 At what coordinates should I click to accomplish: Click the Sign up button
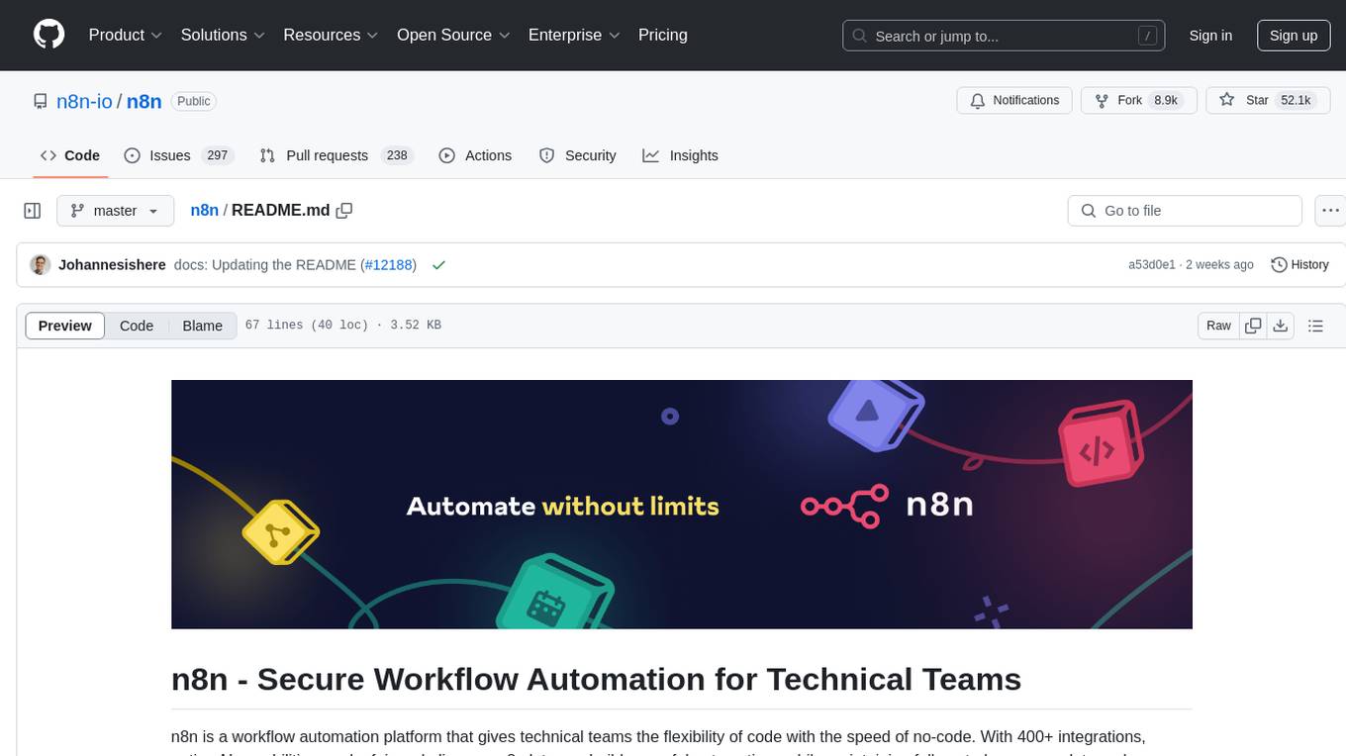coord(1294,36)
